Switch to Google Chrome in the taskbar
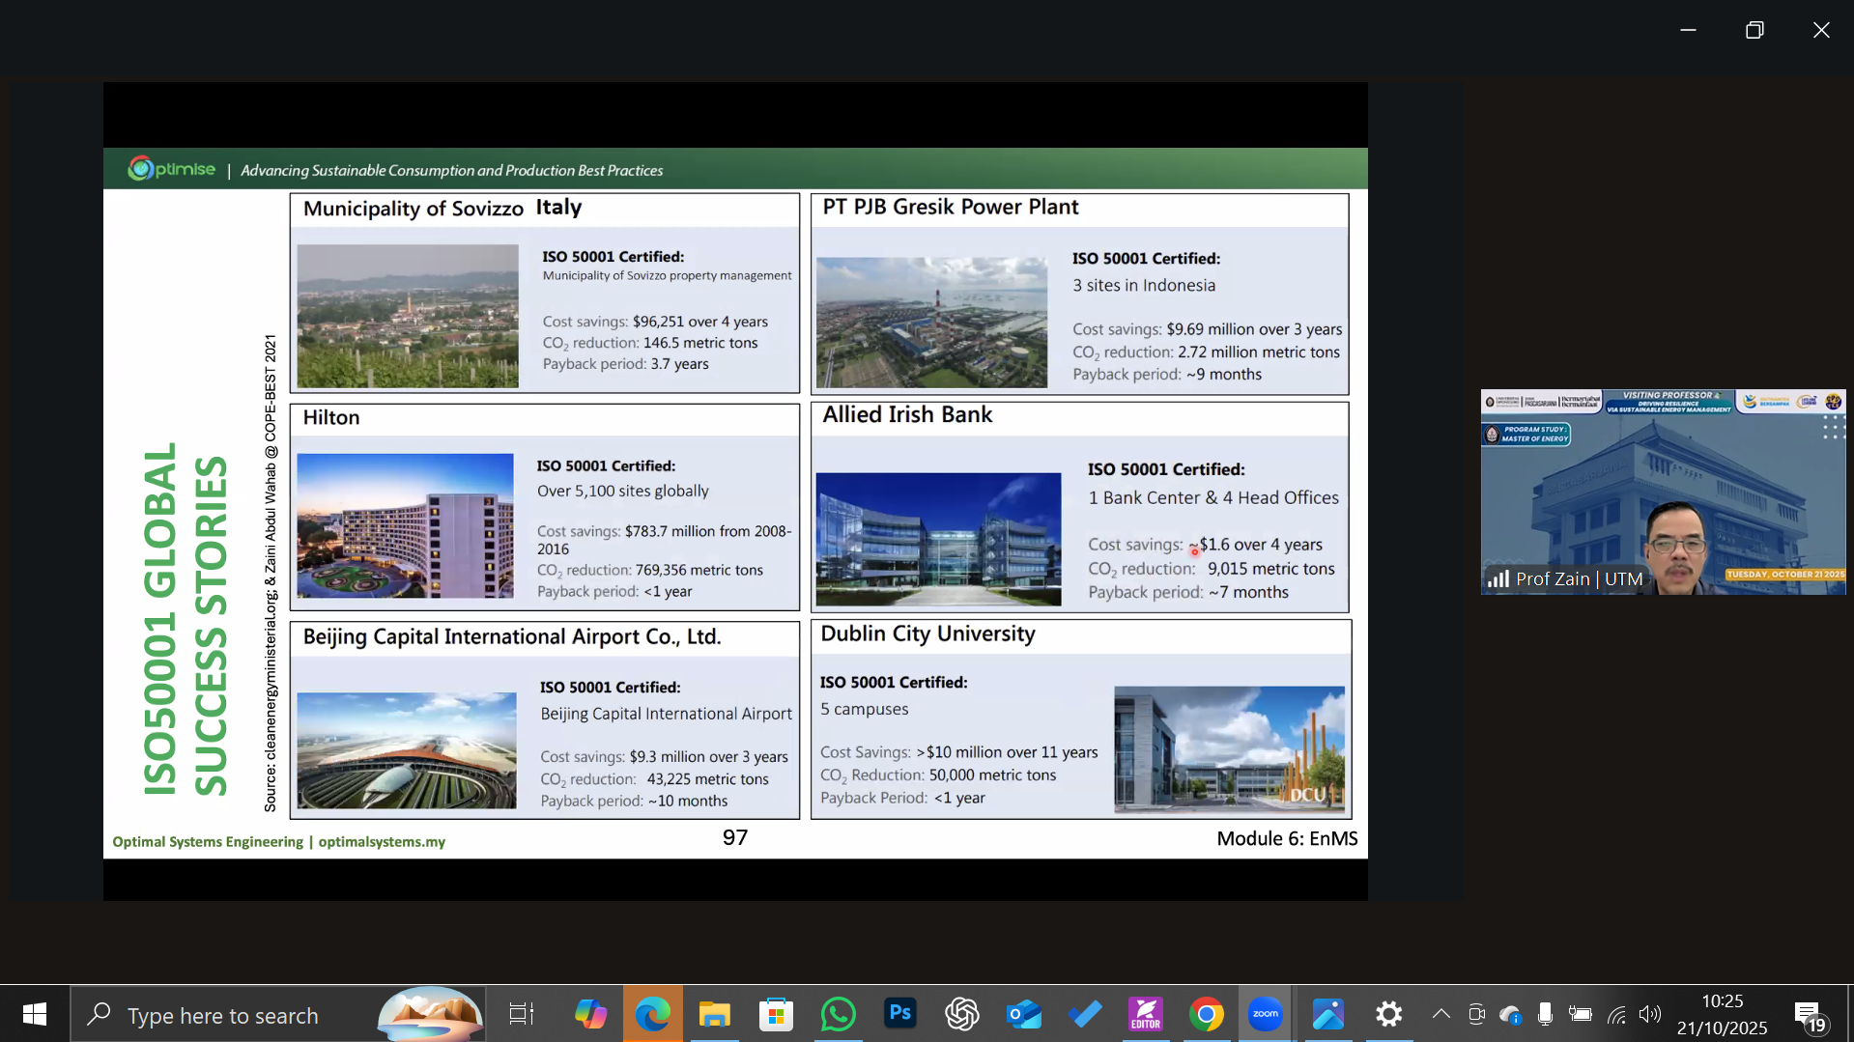Screen dimensions: 1854x1042 [x=1206, y=1014]
